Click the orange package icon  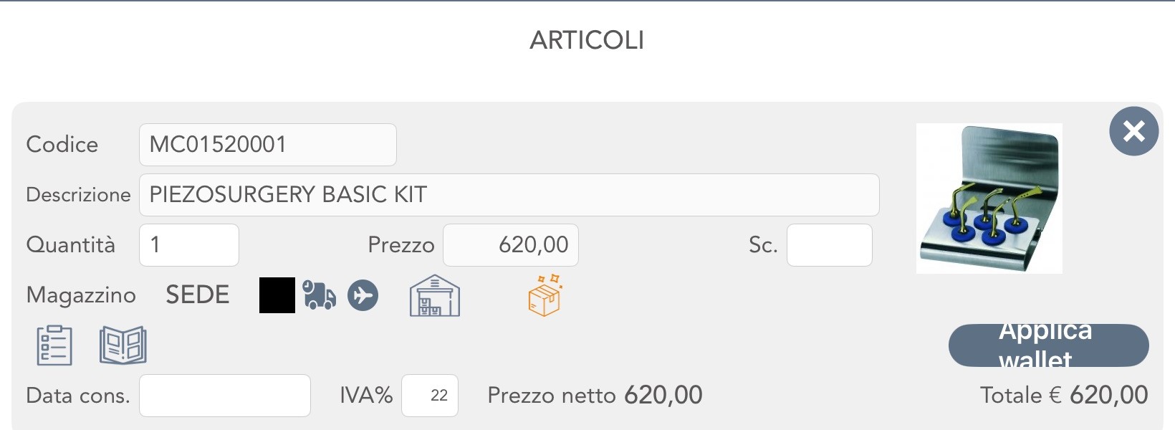point(545,297)
